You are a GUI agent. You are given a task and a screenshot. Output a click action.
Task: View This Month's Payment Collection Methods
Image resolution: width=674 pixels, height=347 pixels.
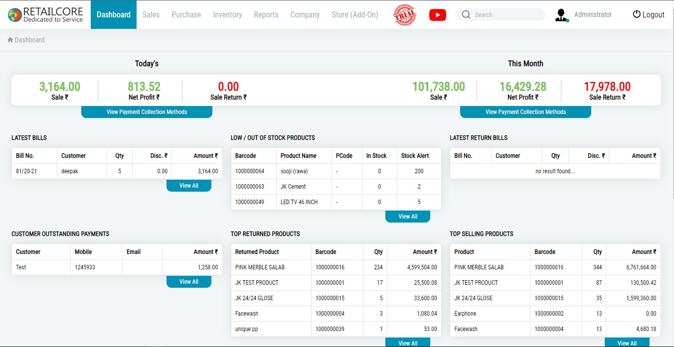click(x=525, y=112)
